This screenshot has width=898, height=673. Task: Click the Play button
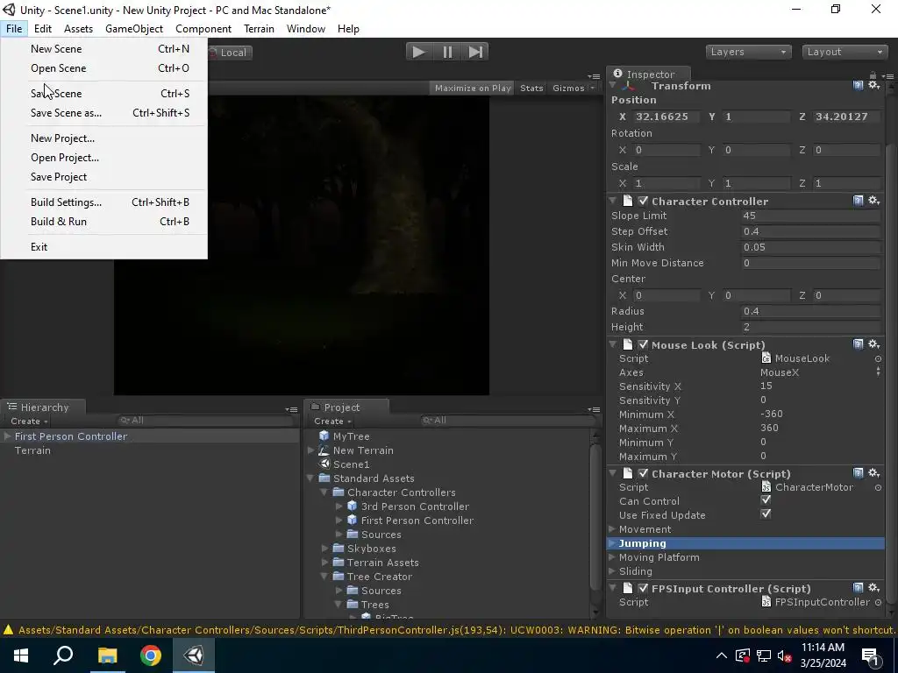tap(418, 52)
